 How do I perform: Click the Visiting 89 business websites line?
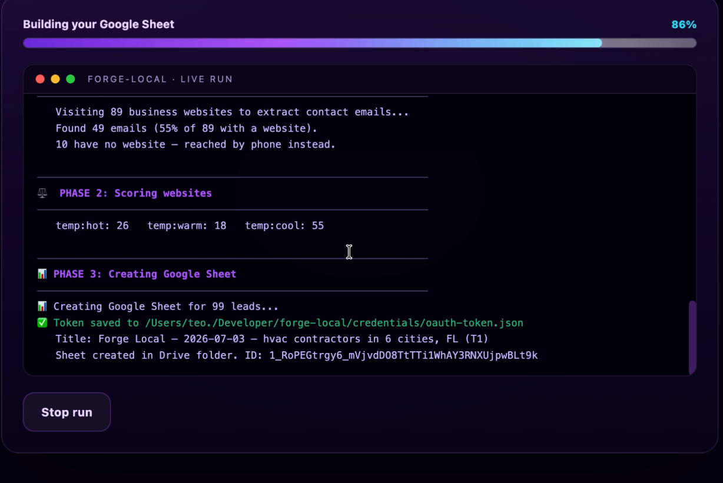click(x=232, y=112)
